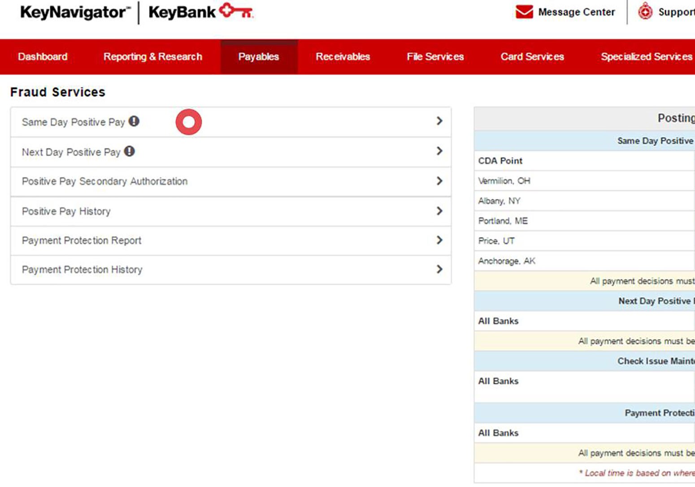Screen dimensions: 695x487
Task: Click the Support life-ring icon
Action: point(645,12)
